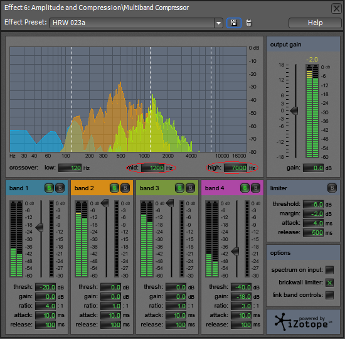Click the mid crossover marker in spectrum
The height and width of the screenshot is (339, 345).
[x=151, y=99]
